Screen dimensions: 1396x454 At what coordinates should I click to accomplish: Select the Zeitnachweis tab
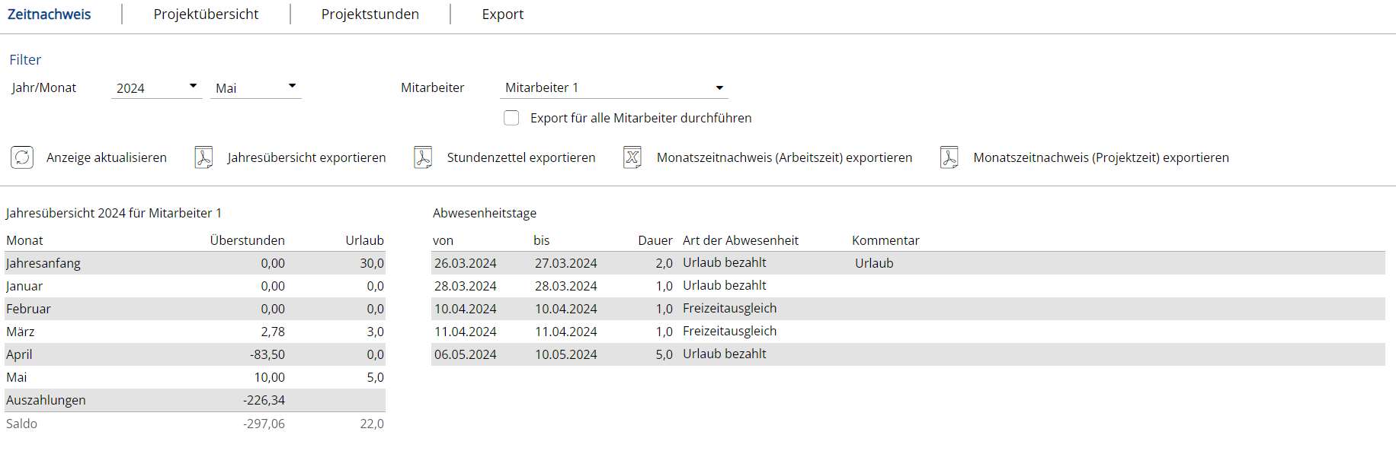click(50, 14)
